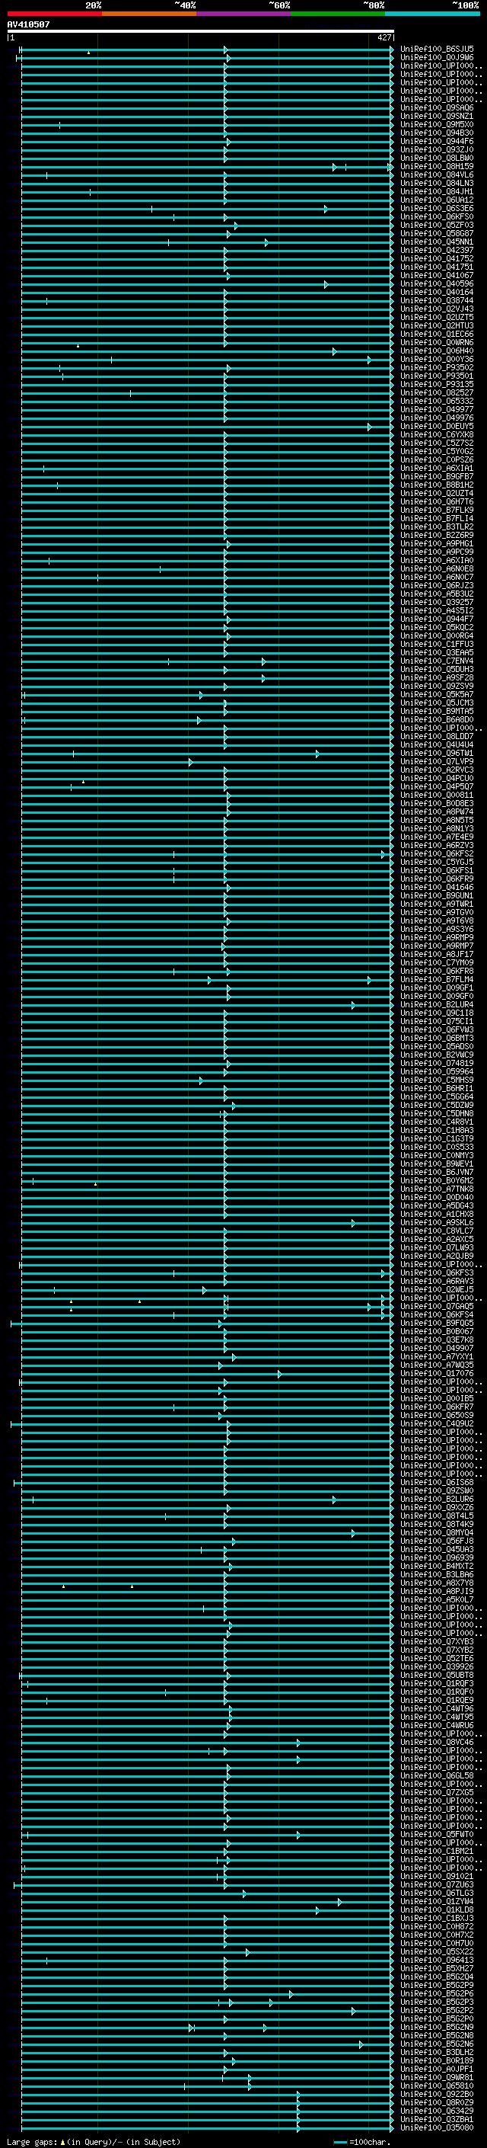487x2148 pixels.
Task: Select the UniRef100_Q0WRN6 label
Action: tap(437, 343)
